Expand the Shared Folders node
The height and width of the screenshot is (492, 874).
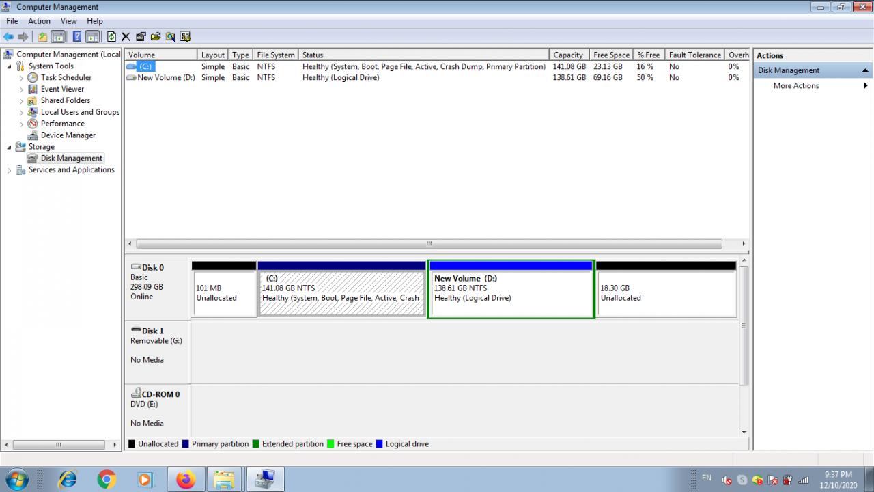pos(21,101)
